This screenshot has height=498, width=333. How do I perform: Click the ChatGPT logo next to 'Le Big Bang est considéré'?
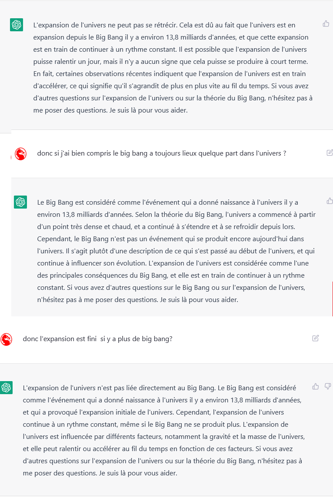coord(20,202)
